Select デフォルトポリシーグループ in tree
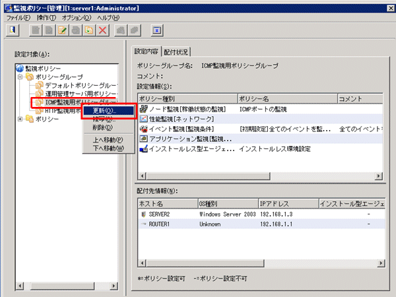The width and height of the screenshot is (396, 297). pyautogui.click(x=81, y=86)
